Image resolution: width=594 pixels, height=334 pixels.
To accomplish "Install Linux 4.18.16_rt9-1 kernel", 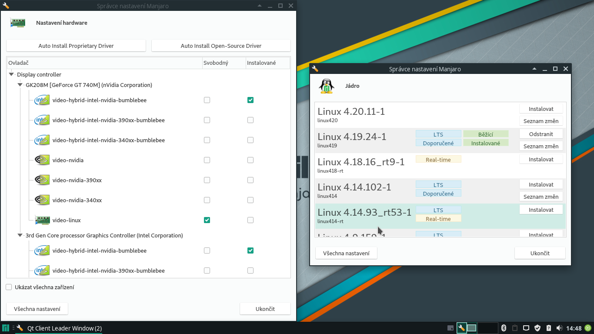I will tap(541, 159).
